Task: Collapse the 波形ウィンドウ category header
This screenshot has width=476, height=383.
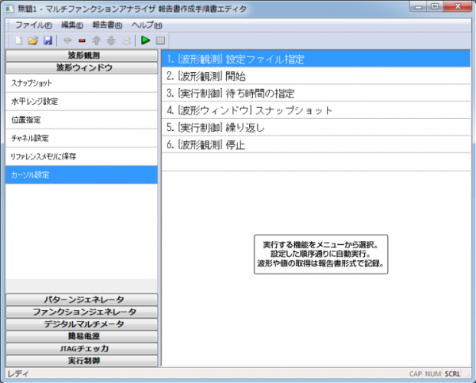Action: pos(82,67)
